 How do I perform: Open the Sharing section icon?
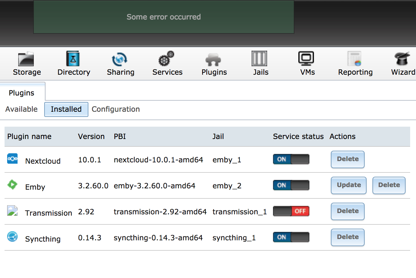pyautogui.click(x=120, y=59)
